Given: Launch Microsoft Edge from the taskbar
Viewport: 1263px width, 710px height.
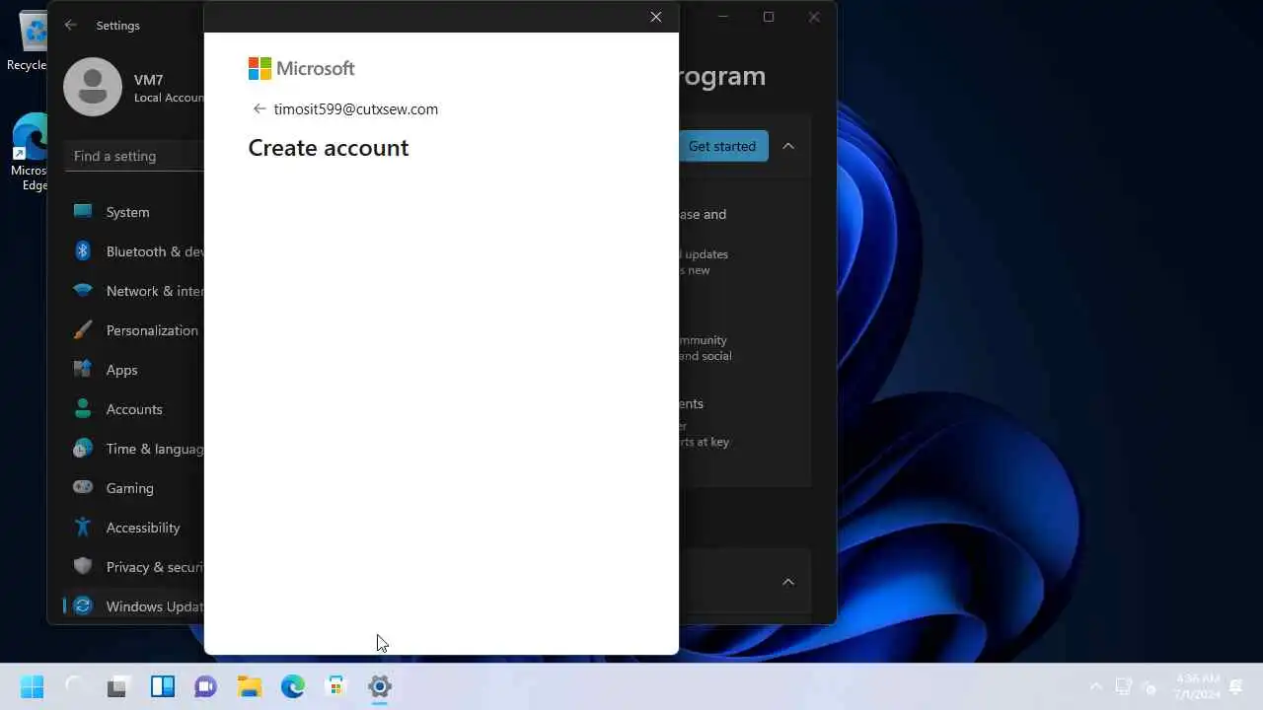Looking at the screenshot, I should [x=293, y=686].
